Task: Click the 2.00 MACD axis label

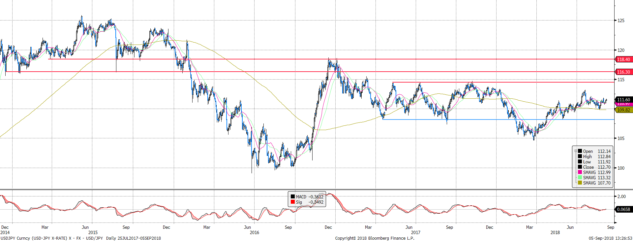Action: (621, 196)
